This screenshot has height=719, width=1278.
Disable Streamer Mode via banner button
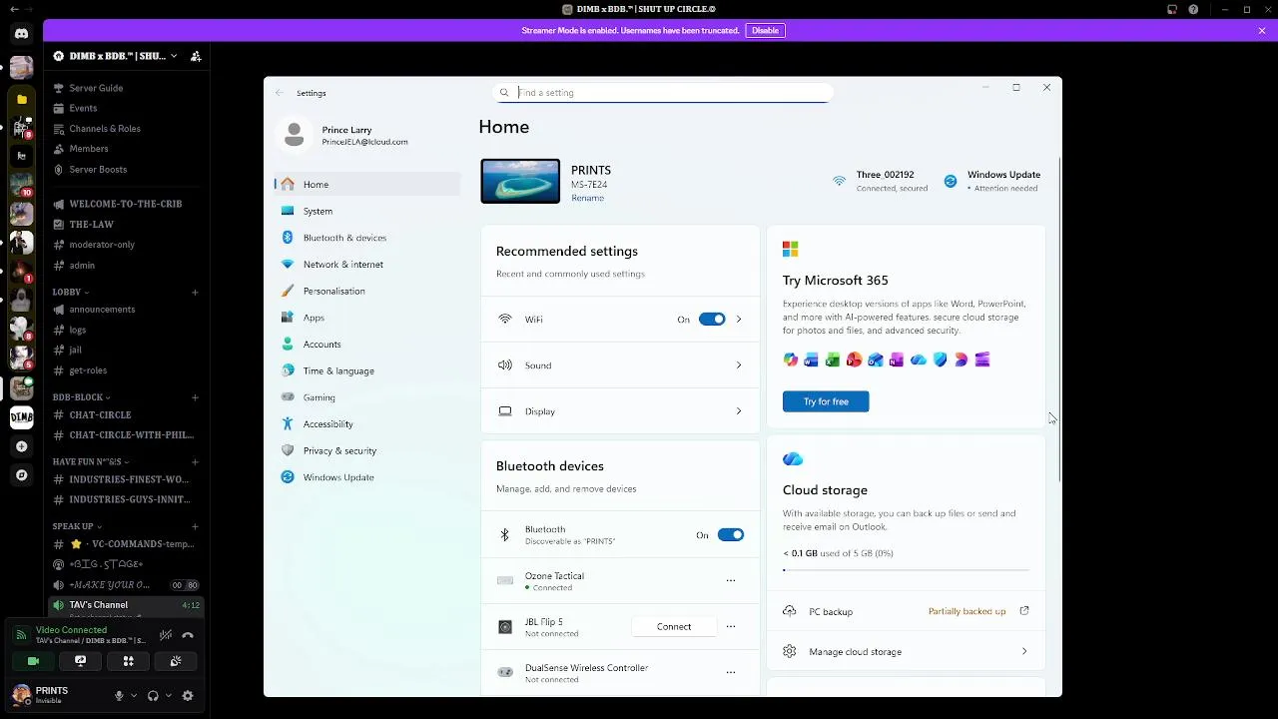[x=765, y=30]
